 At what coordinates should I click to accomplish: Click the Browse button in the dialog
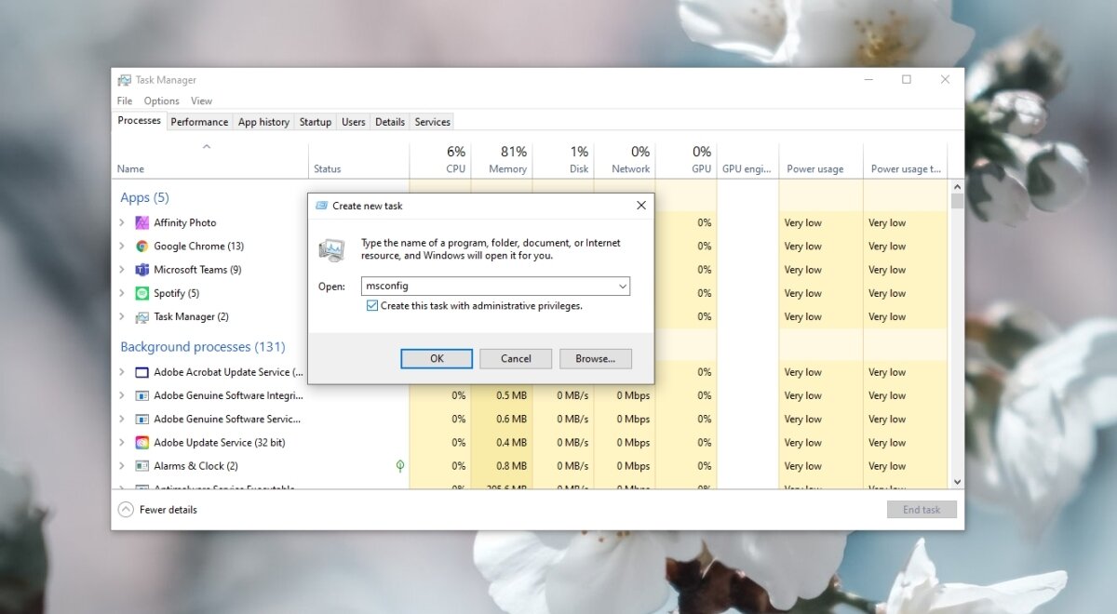(596, 358)
